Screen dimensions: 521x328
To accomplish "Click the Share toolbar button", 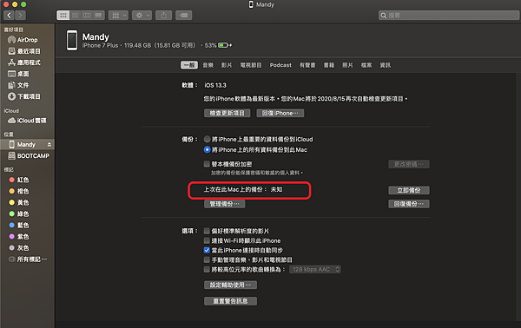I will pos(164,16).
